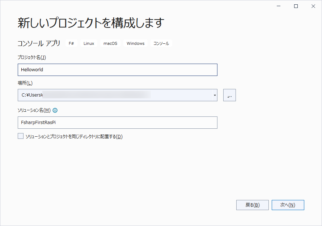Maximize the configuration dialog window
The height and width of the screenshot is (226, 322).
point(296,6)
